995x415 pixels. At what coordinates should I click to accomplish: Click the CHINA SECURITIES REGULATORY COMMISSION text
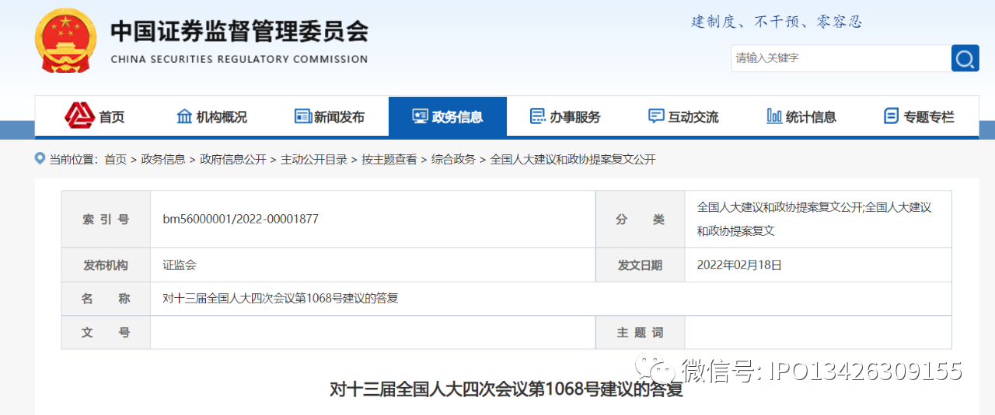point(239,59)
